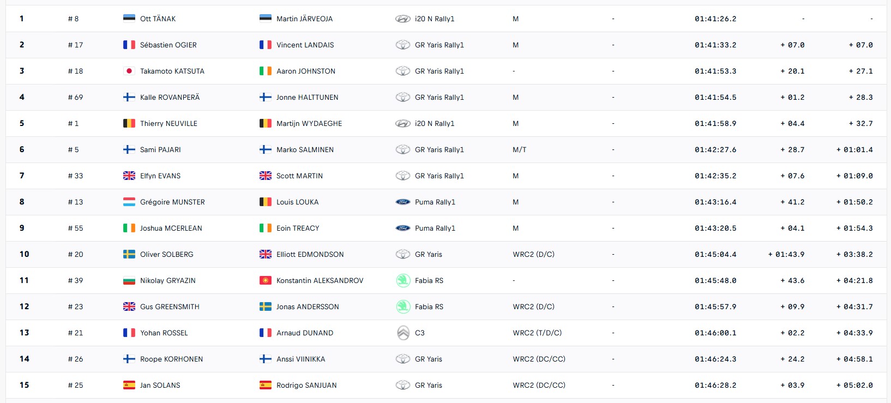
Task: Click Japanese flag beside Takamoto KATSUTA
Action: [x=129, y=71]
